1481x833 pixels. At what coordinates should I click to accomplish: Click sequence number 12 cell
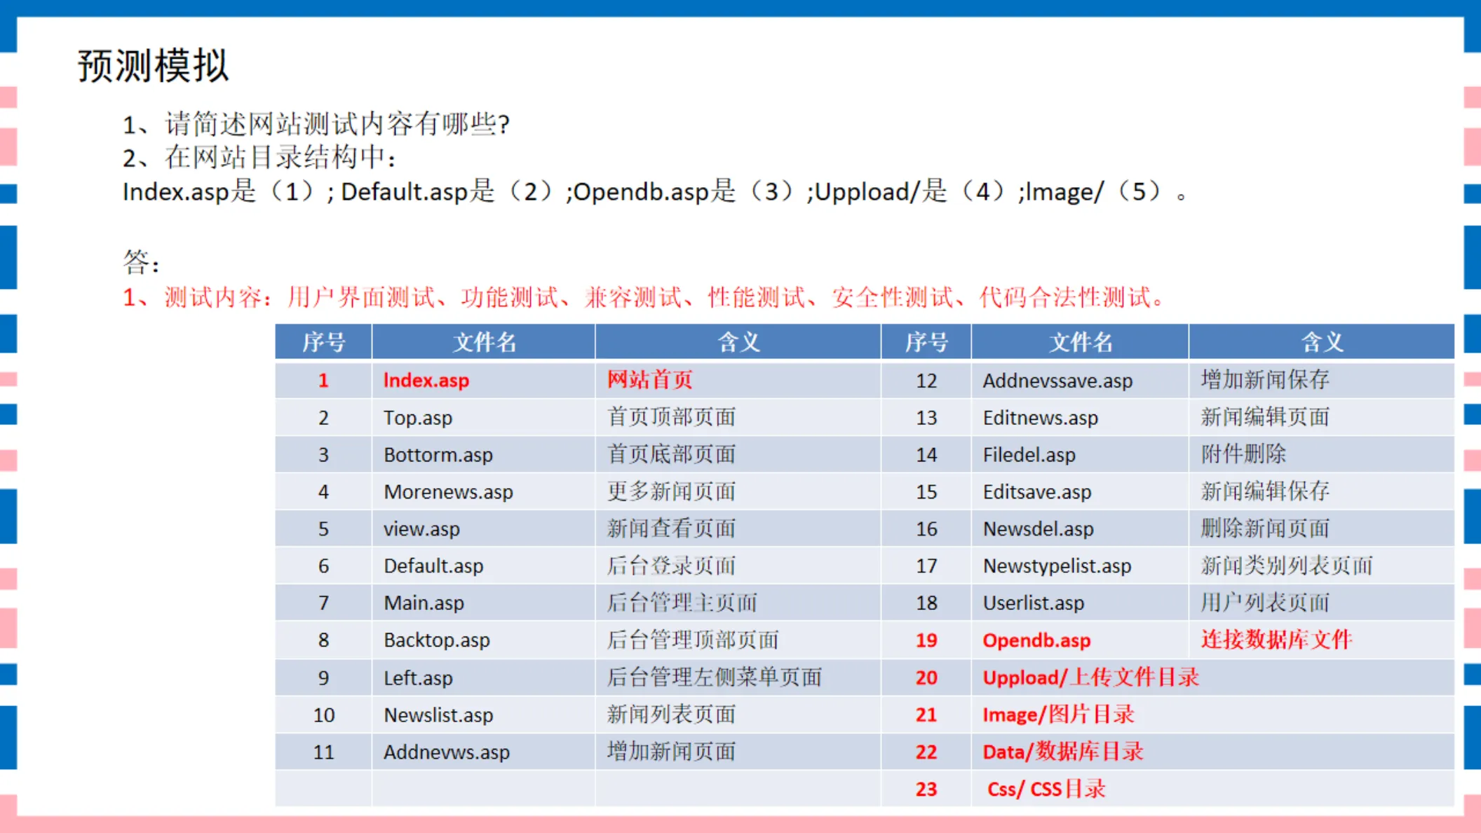tap(926, 381)
